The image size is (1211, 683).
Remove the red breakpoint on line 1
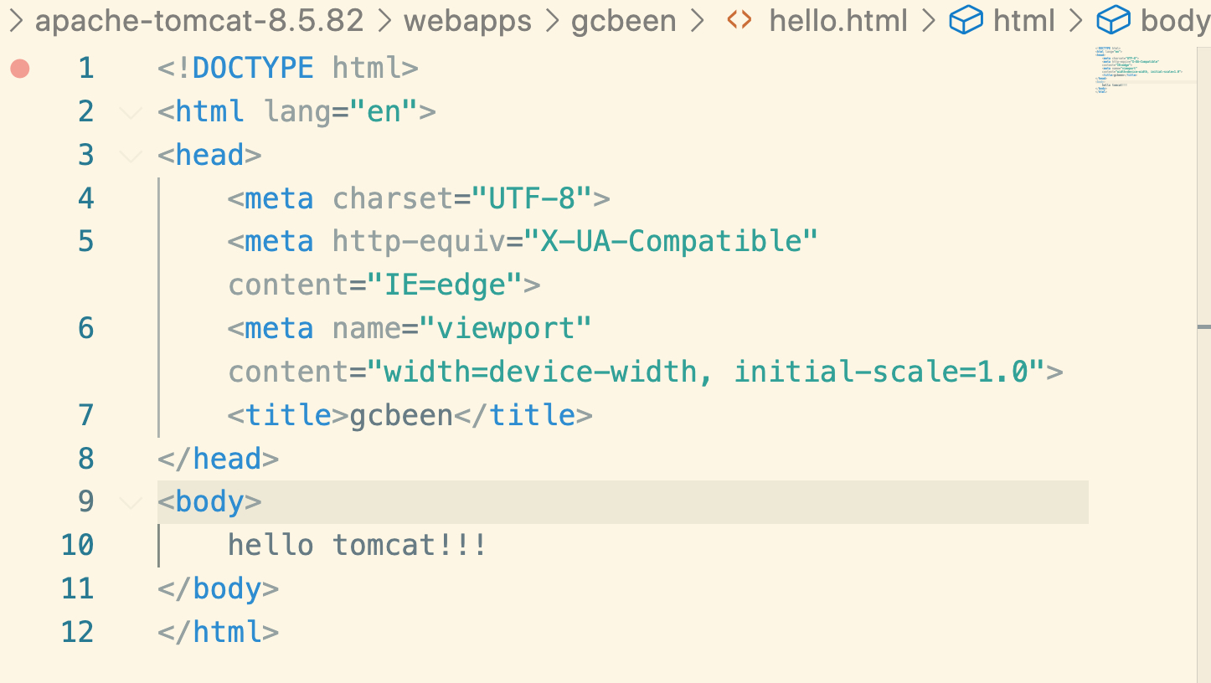pyautogui.click(x=20, y=69)
